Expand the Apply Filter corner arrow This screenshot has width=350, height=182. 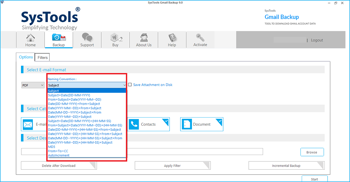coord(207,165)
